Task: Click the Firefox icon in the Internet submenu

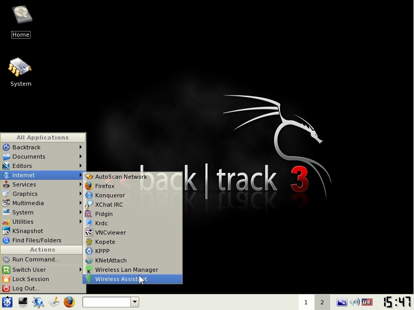Action: click(89, 186)
